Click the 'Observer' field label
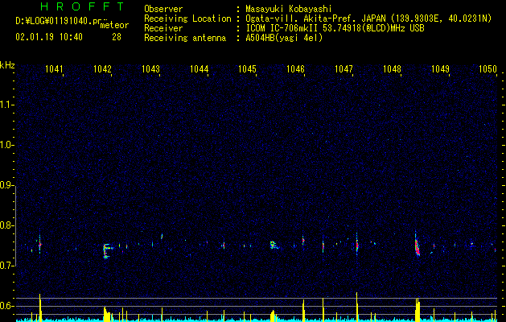The image size is (506, 322). click(x=163, y=9)
